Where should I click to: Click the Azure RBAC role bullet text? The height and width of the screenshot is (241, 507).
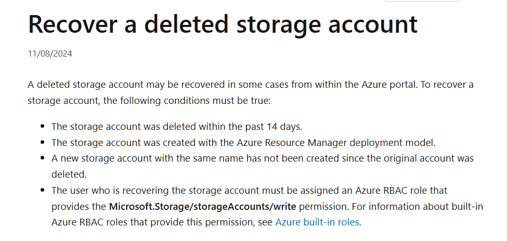coord(267,206)
